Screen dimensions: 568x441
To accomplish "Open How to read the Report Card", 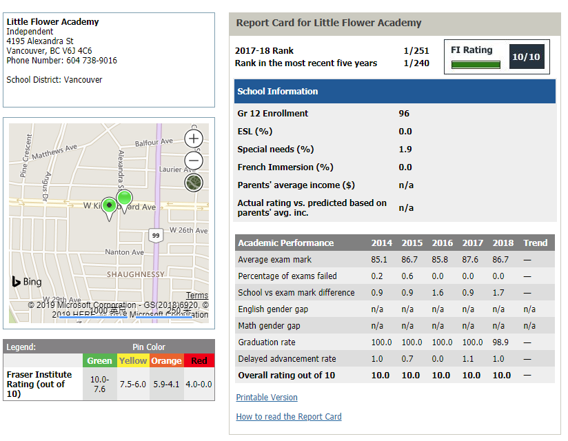I will (x=289, y=416).
